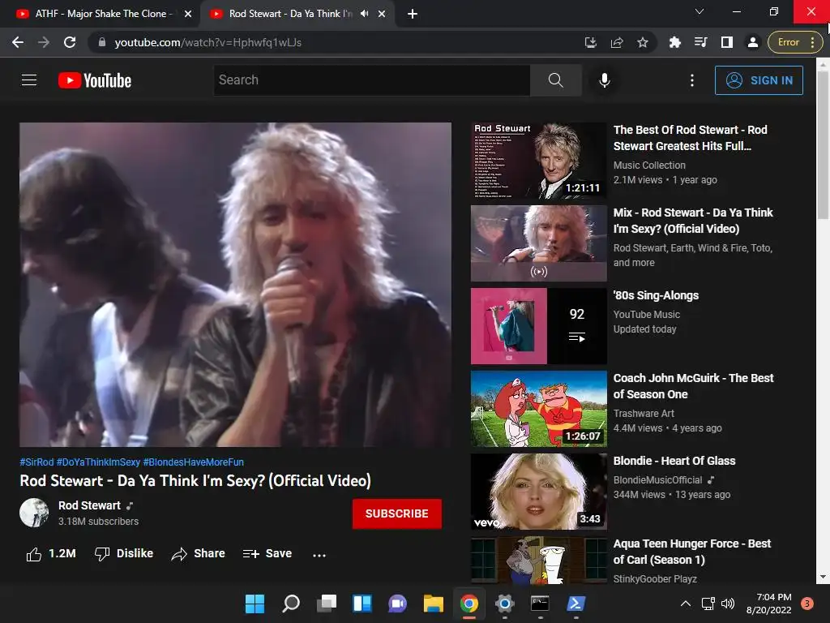830x623 pixels.
Task: Go back in browser history
Action: coord(18,42)
